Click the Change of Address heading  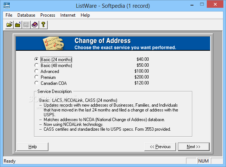click(102, 41)
